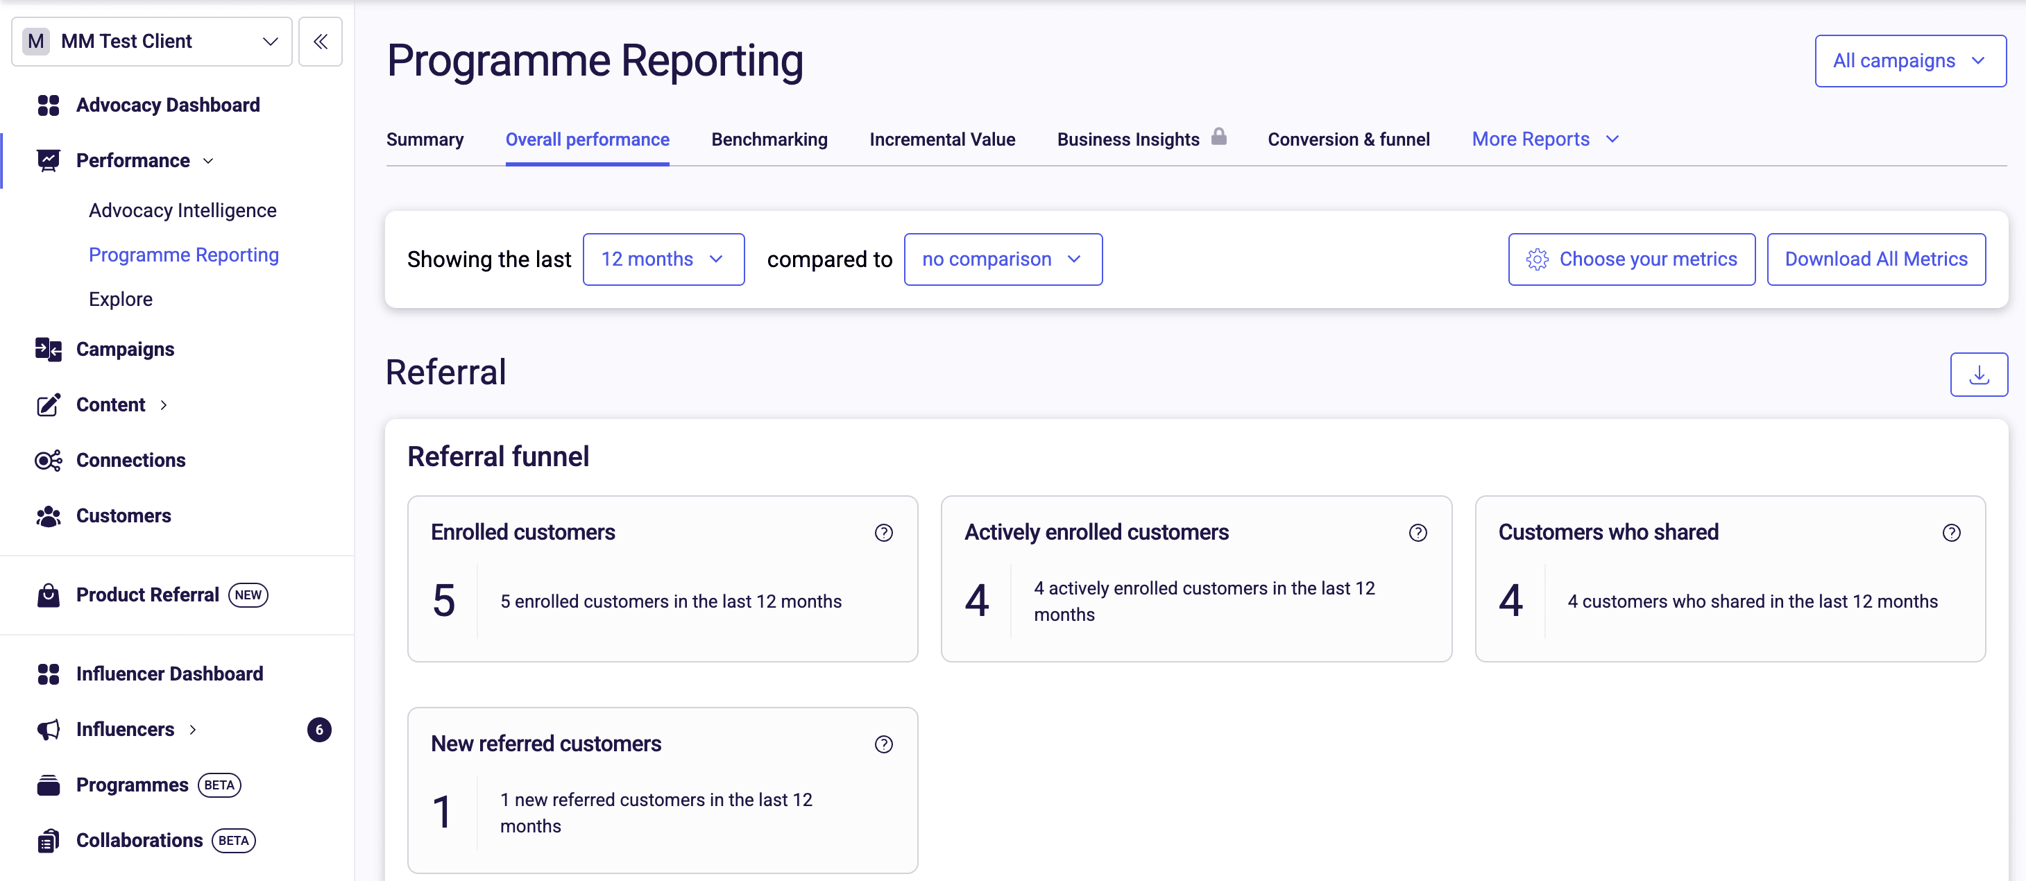Click the Referral funnel heading

[x=498, y=457]
